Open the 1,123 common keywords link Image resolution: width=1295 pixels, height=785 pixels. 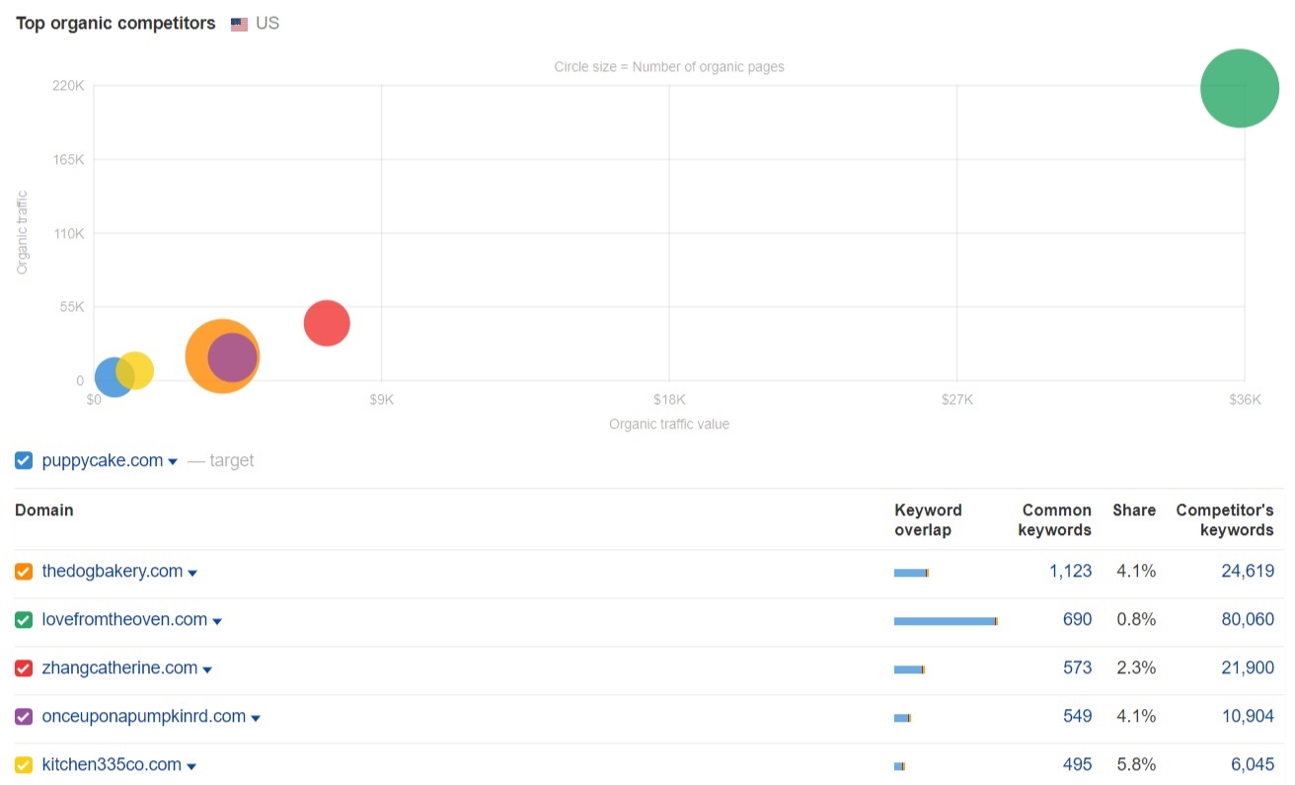pos(1070,571)
